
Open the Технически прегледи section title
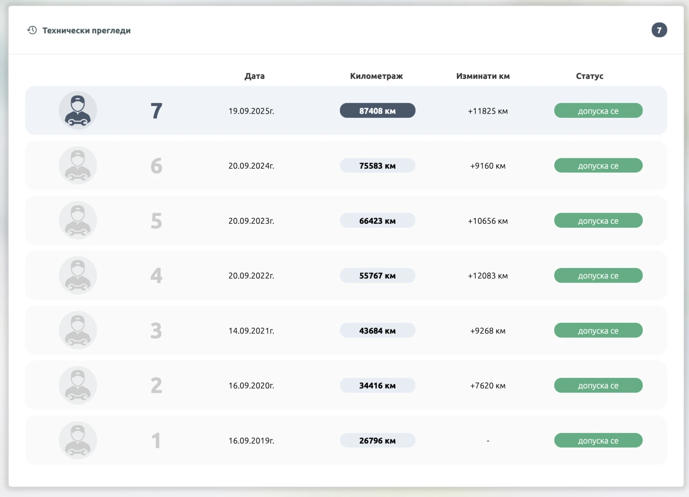[x=86, y=31]
